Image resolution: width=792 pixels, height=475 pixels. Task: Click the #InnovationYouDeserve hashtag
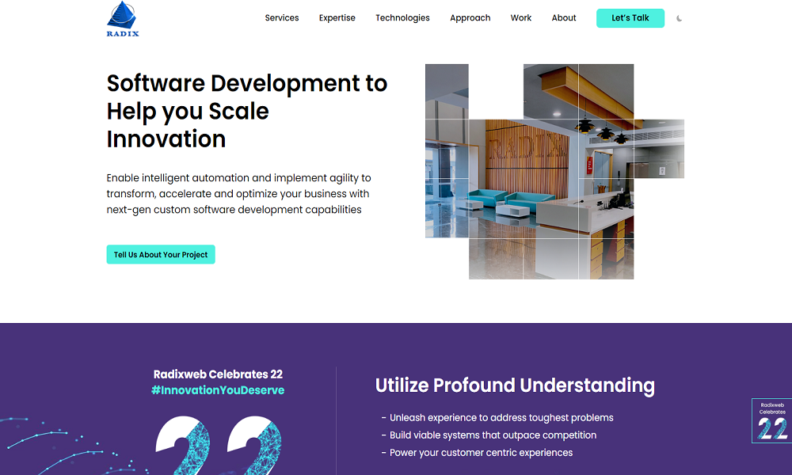click(x=218, y=390)
